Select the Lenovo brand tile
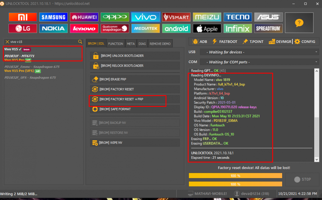322x200 pixels. click(84, 29)
